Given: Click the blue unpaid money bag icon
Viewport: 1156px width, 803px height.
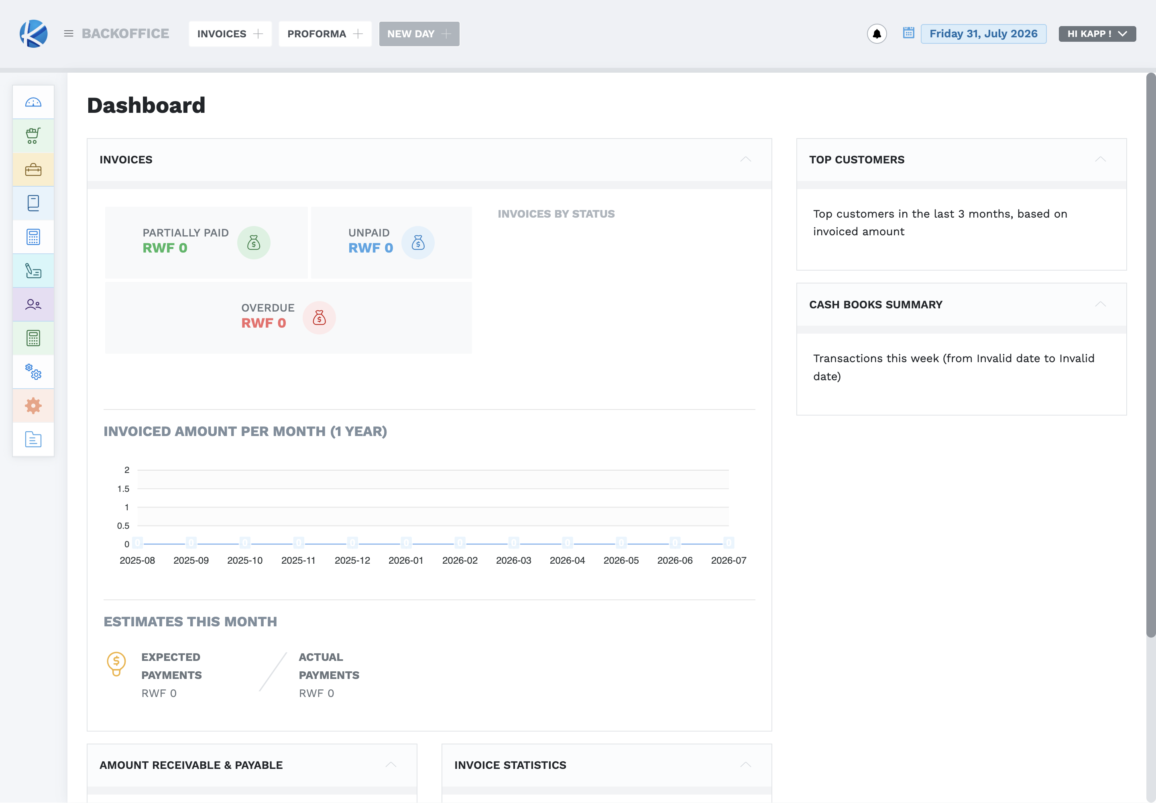Looking at the screenshot, I should coord(418,243).
